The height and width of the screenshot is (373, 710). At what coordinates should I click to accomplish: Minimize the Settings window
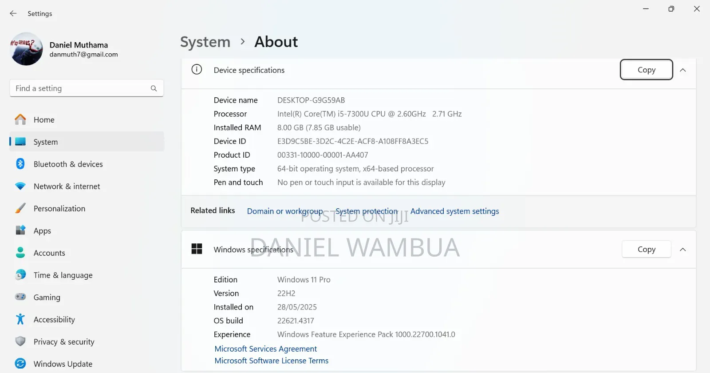[646, 9]
